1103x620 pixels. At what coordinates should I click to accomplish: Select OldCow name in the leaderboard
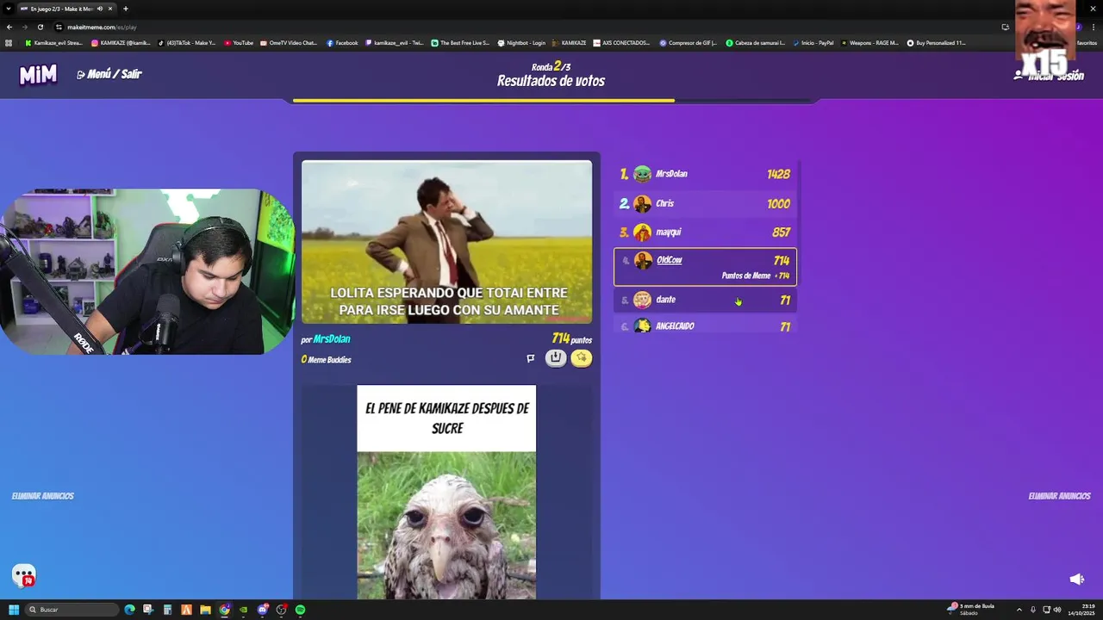(670, 260)
